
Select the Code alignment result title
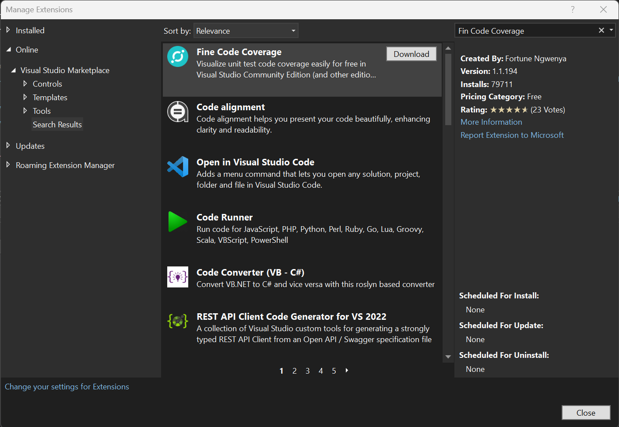click(231, 107)
